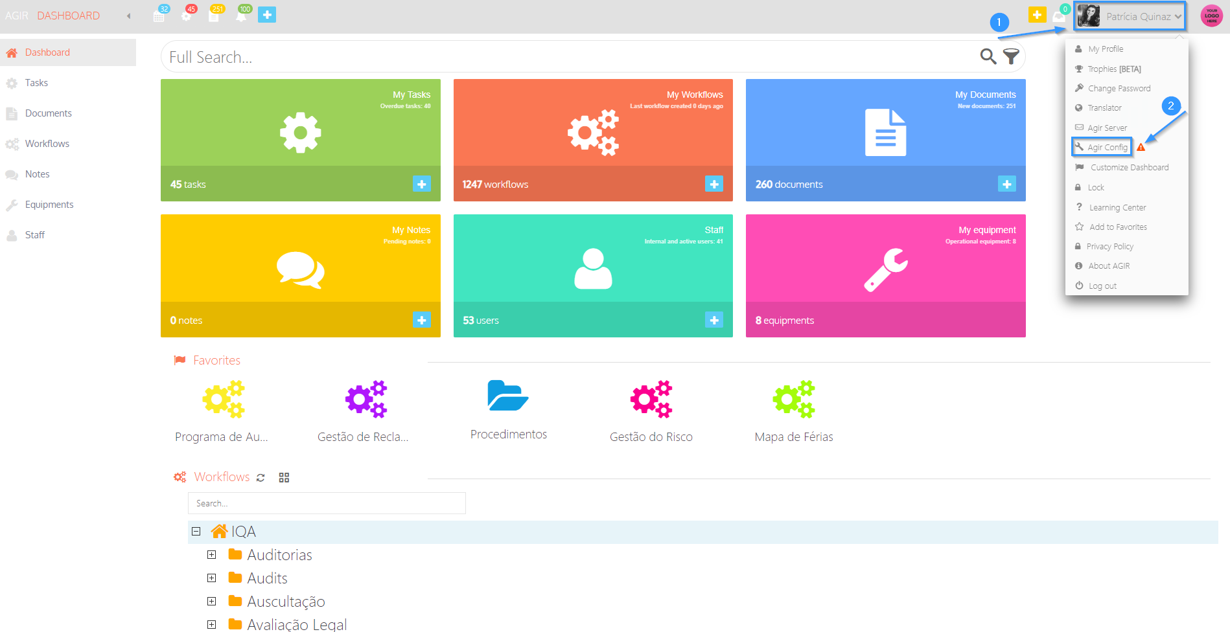Go to Notes in sidebar

[68, 174]
